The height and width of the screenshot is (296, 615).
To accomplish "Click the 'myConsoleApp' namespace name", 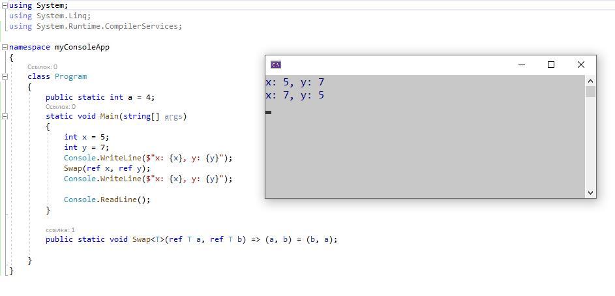I will point(82,48).
